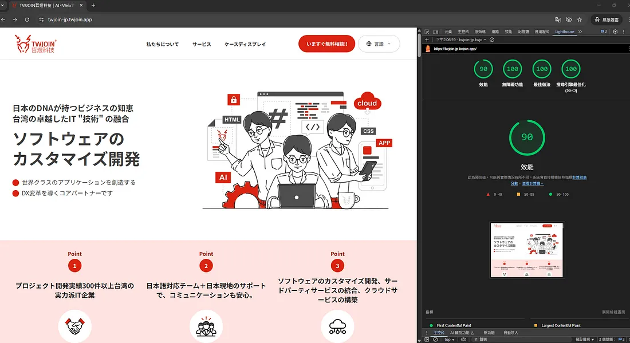The height and width of the screenshot is (343, 630).
Task: Open the top frame selector dropdown in console
Action: pyautogui.click(x=448, y=340)
